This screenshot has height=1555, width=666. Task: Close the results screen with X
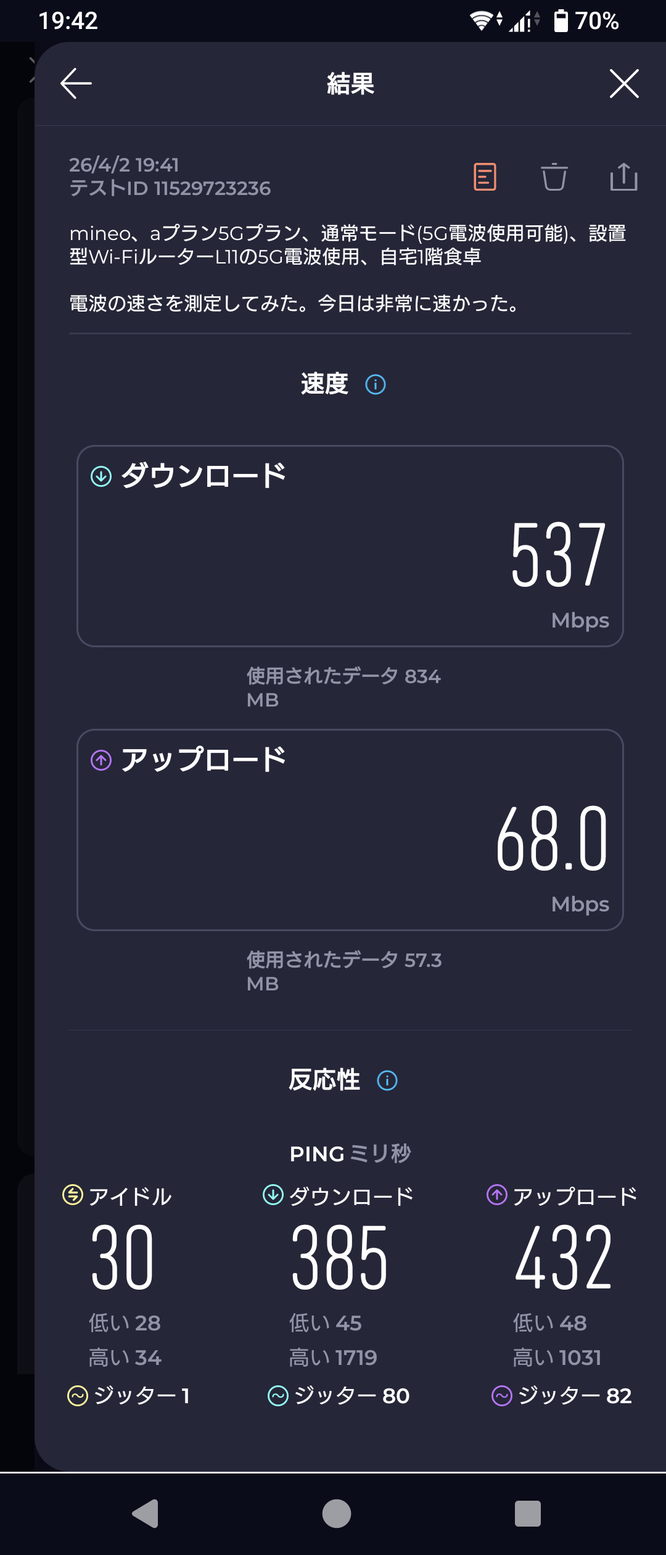[623, 83]
